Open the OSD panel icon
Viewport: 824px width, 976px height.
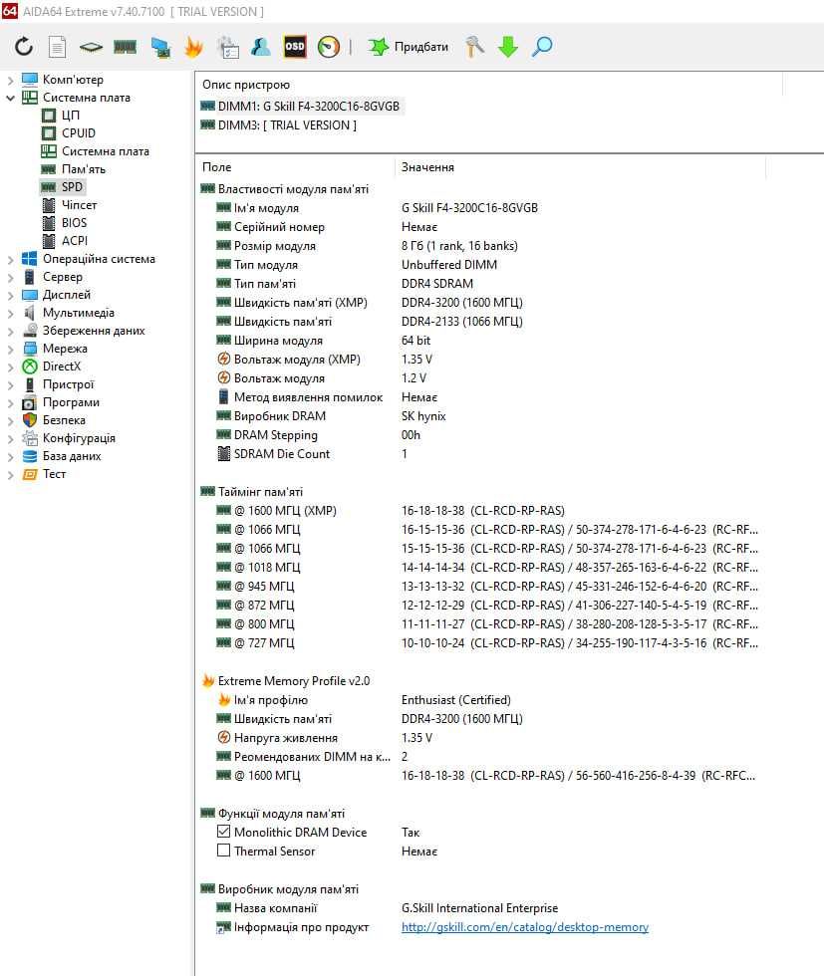[x=295, y=47]
